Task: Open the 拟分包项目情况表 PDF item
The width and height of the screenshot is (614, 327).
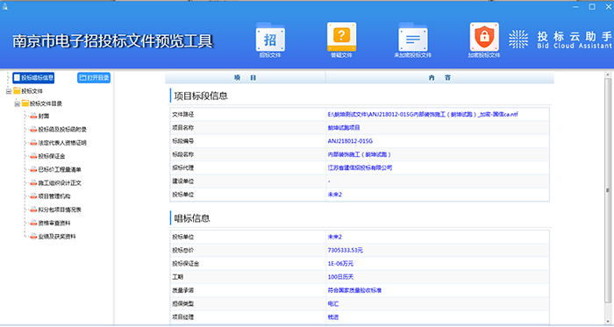Action: point(55,210)
